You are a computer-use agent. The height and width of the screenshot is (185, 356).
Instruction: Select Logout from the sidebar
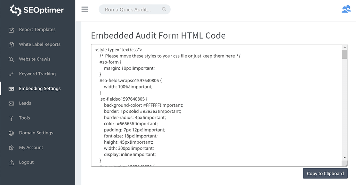coord(26,162)
